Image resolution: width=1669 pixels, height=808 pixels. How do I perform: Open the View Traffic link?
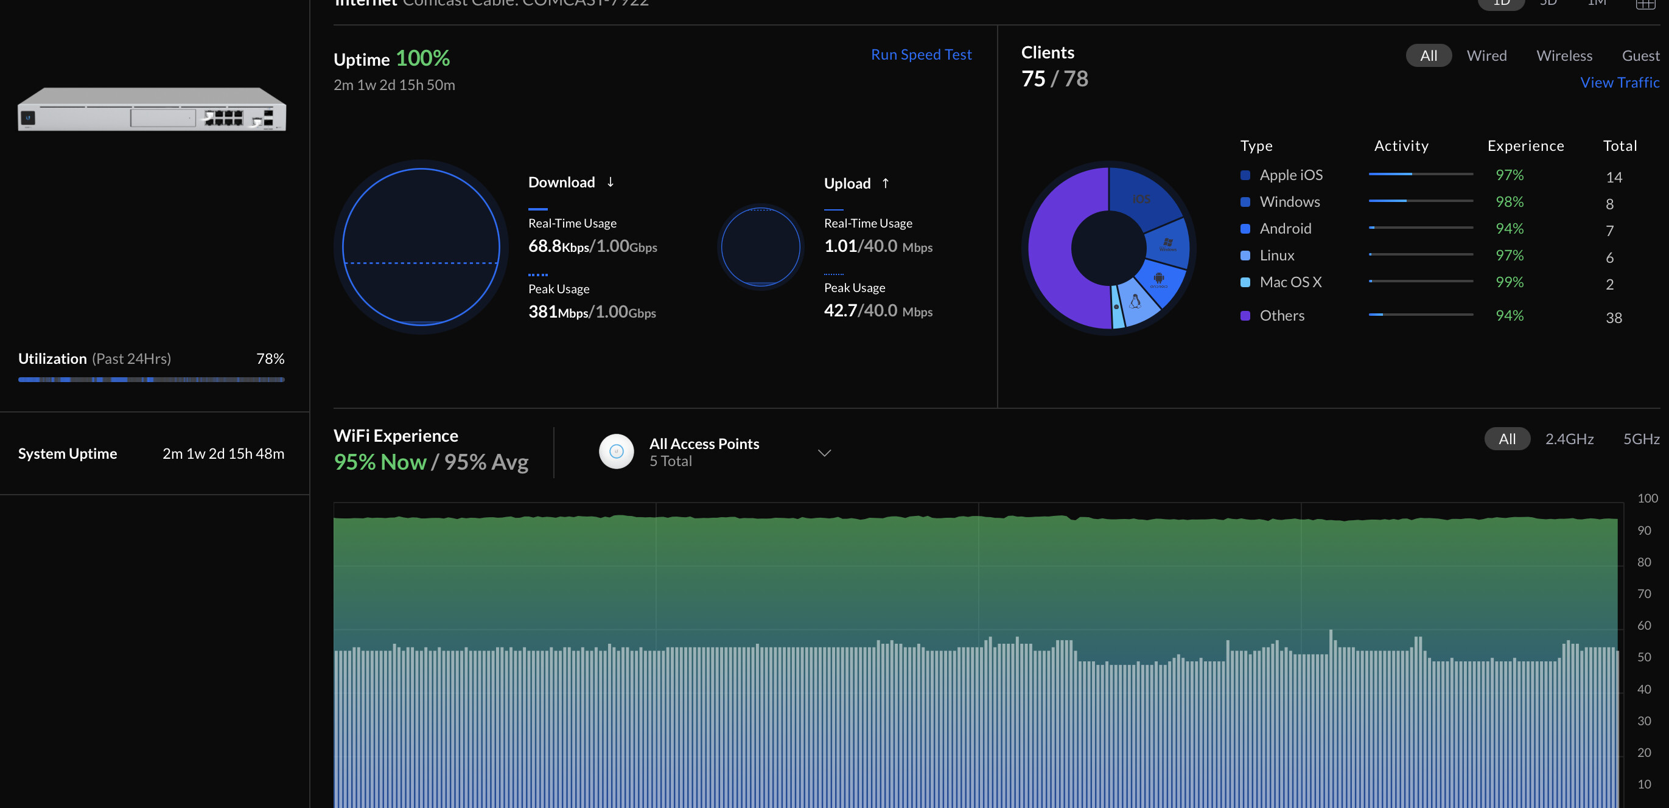click(1619, 82)
